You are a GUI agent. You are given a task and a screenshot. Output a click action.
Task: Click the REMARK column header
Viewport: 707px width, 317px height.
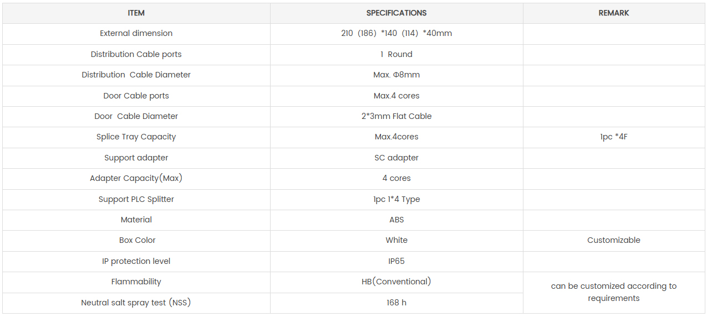tap(614, 13)
